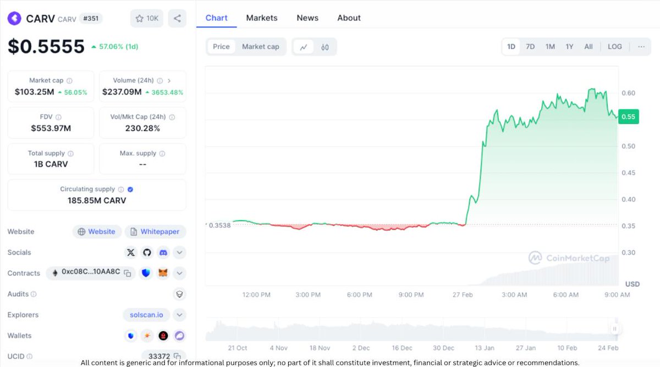Open chart more options ellipsis menu

coord(641,47)
